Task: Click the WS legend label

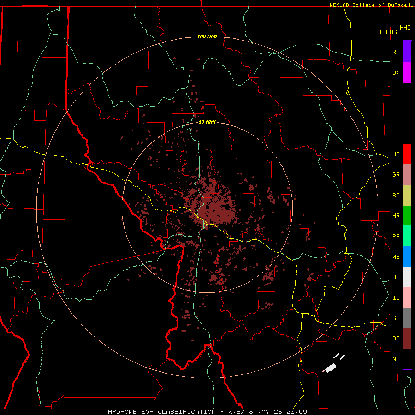Action: click(396, 257)
